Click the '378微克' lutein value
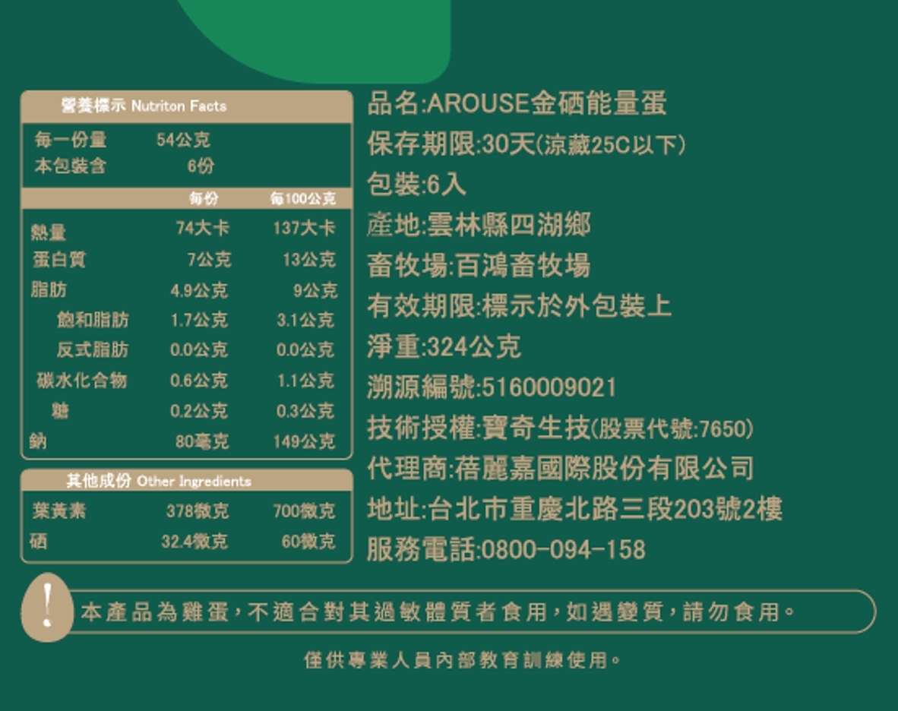898x711 pixels. point(198,510)
